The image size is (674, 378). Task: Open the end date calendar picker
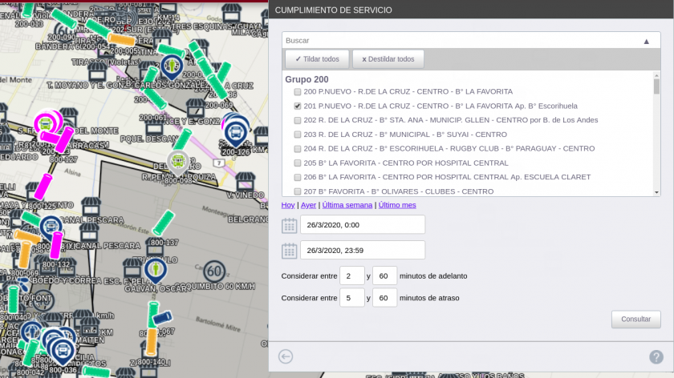289,251
